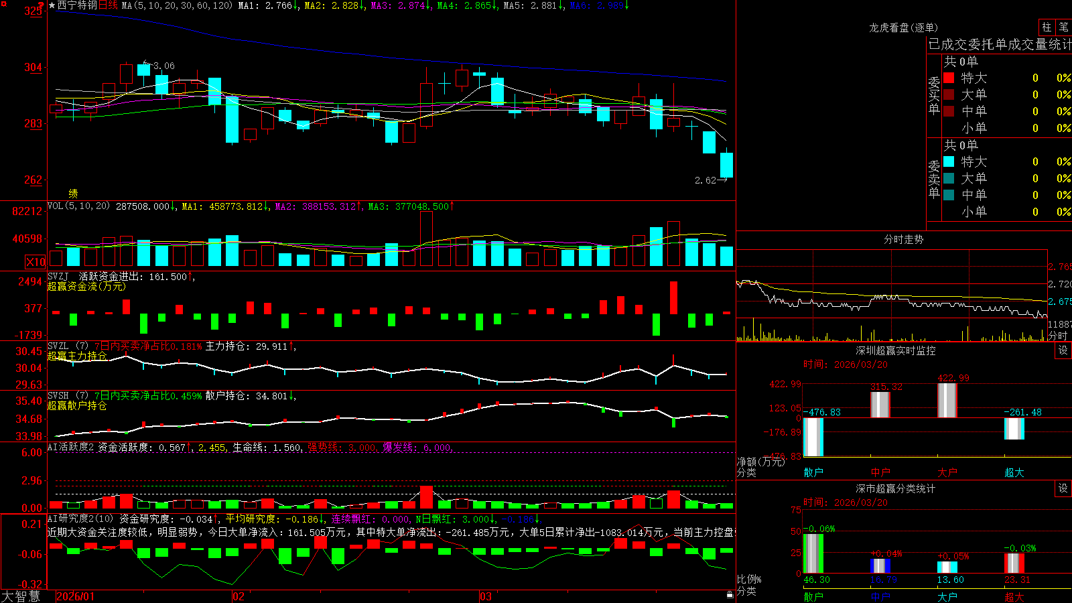The image size is (1072, 603).
Task: Click the yellow 绩 marker on the K-line chart
Action: click(73, 193)
